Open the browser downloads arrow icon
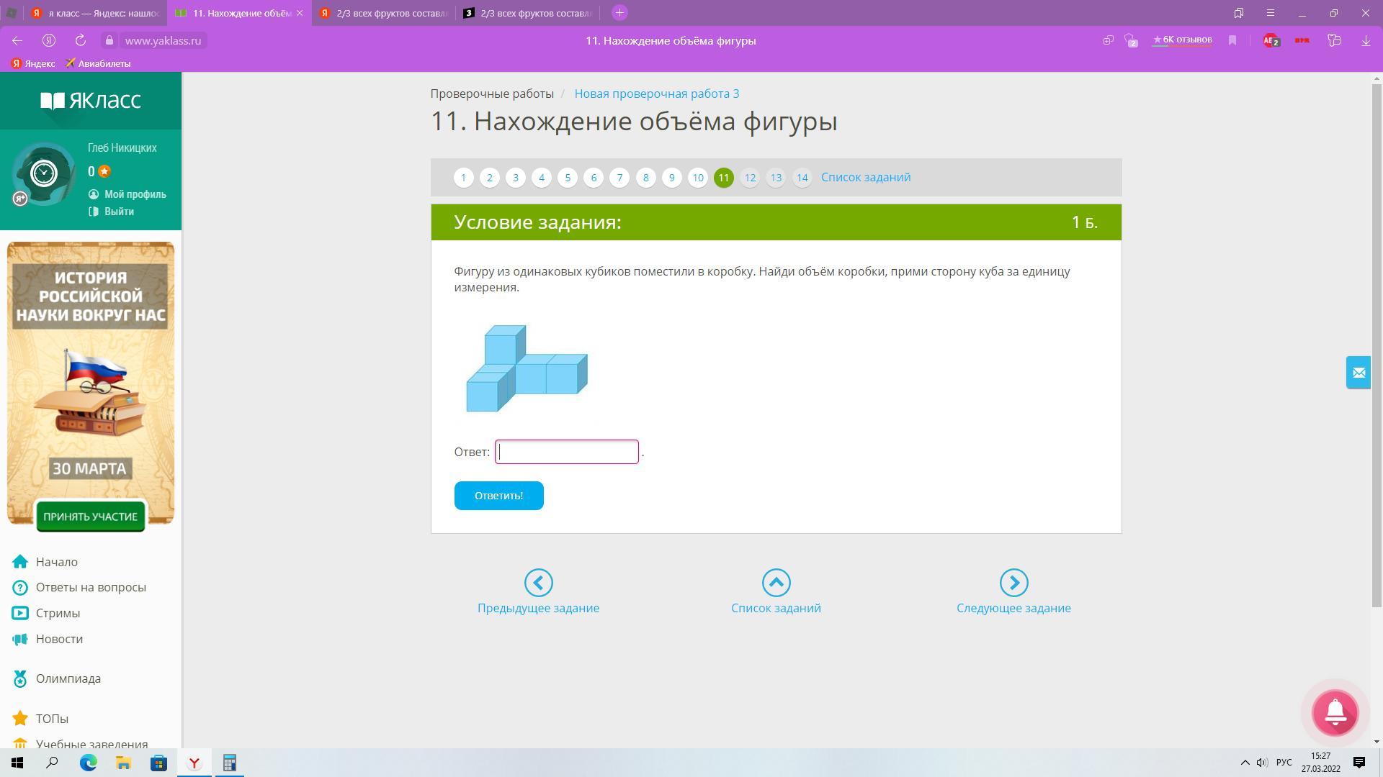1383x777 pixels. click(x=1365, y=41)
